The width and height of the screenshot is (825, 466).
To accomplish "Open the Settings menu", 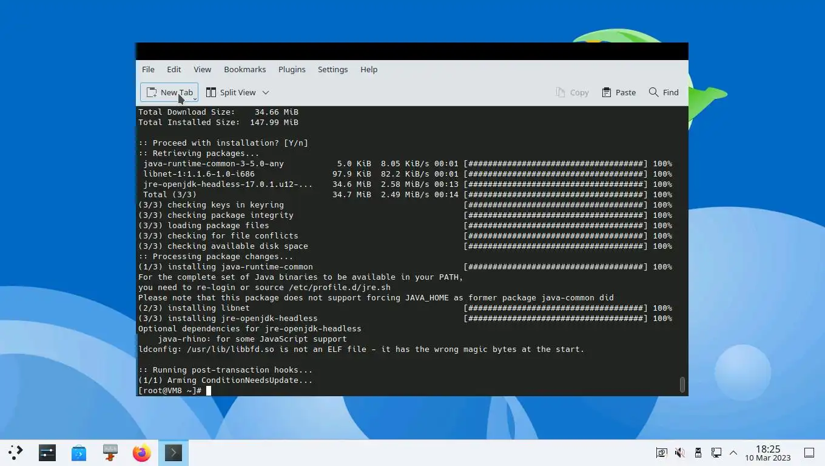I will pyautogui.click(x=332, y=69).
